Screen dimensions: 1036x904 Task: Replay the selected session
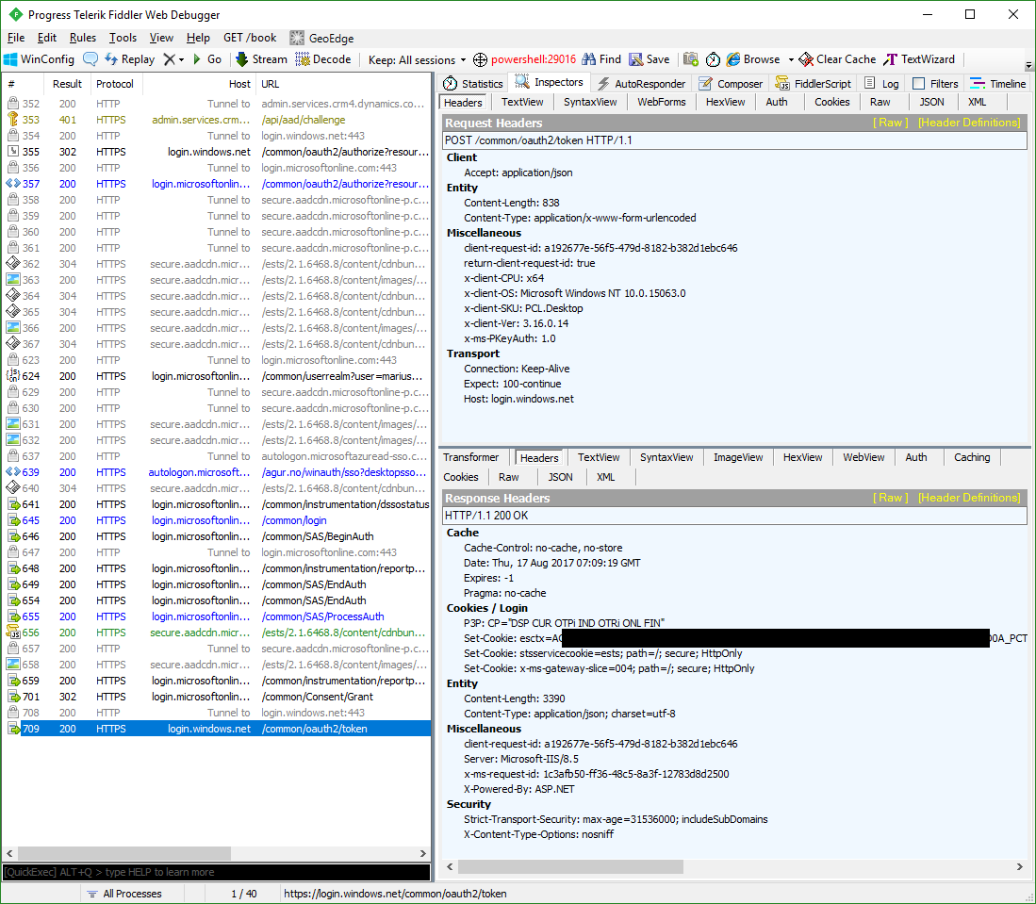tap(129, 59)
